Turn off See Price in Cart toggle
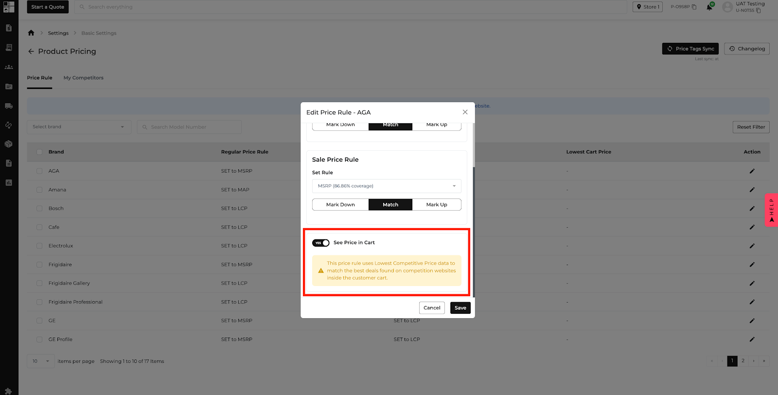Screen dimensions: 778x395 point(321,243)
